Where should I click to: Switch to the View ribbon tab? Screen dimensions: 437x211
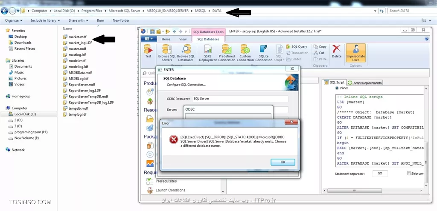(x=183, y=39)
